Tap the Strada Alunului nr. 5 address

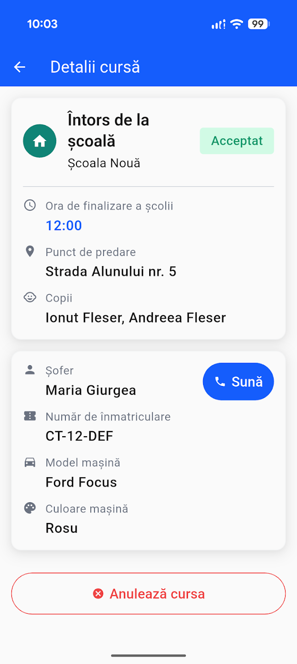[x=111, y=272]
